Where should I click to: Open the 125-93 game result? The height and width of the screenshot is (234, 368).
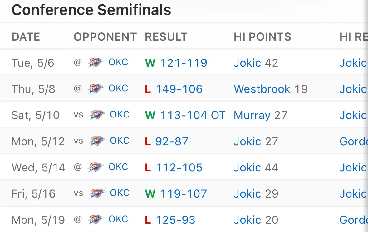[x=175, y=220]
